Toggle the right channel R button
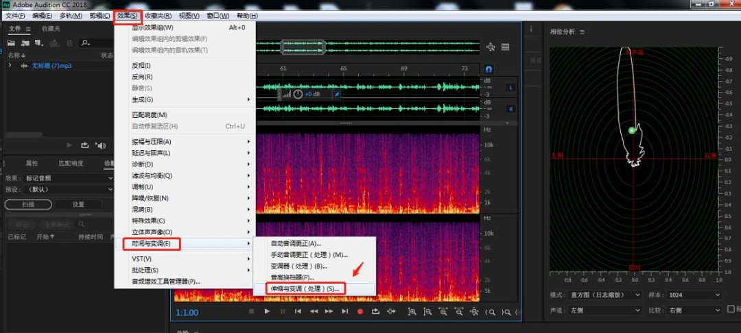This screenshot has width=741, height=333. [510, 109]
